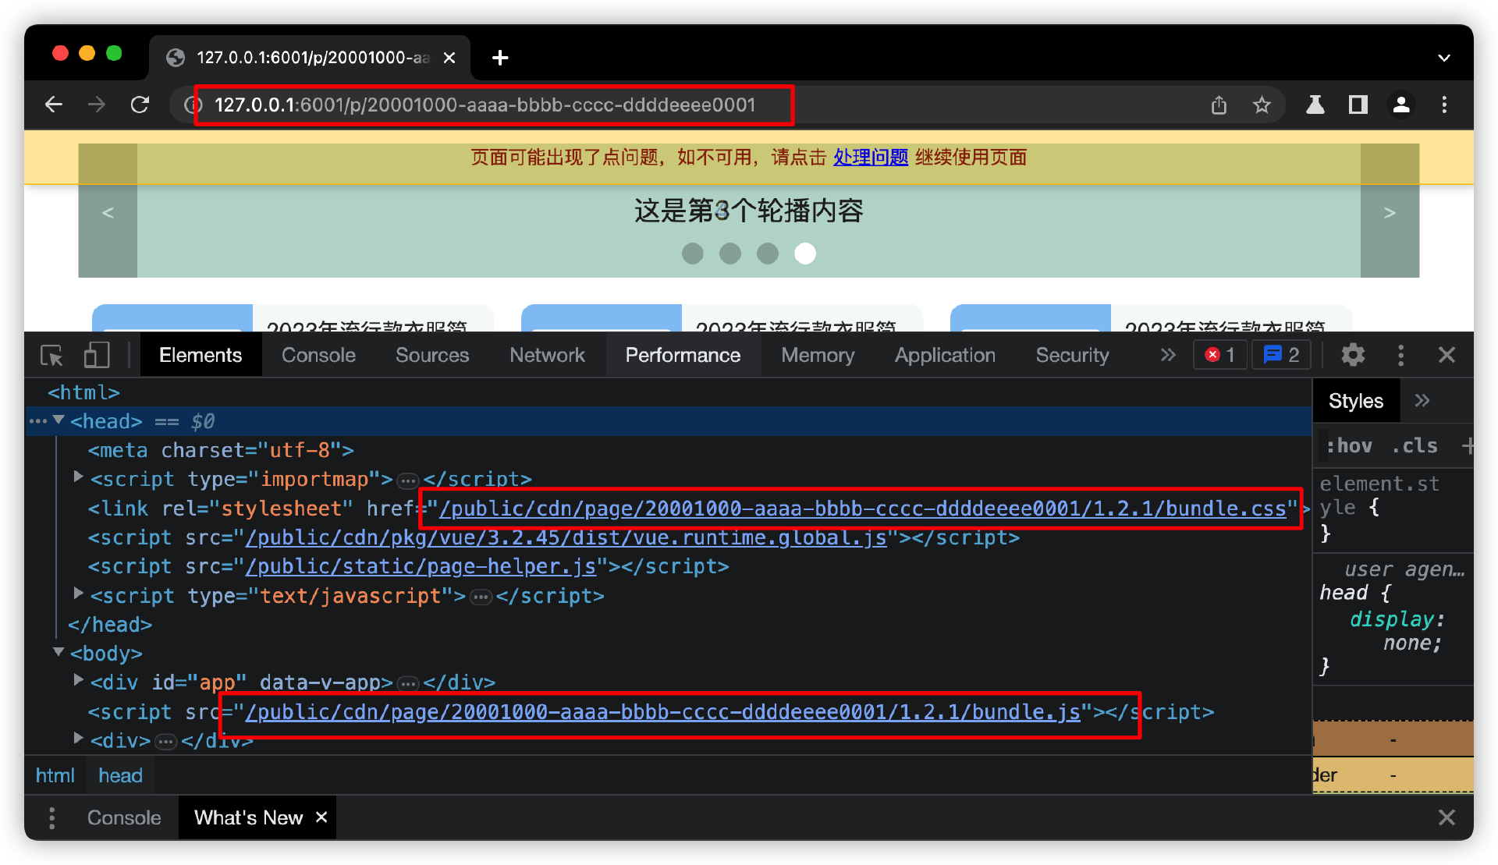Bookmark this page with star icon
The width and height of the screenshot is (1498, 865).
click(x=1262, y=105)
